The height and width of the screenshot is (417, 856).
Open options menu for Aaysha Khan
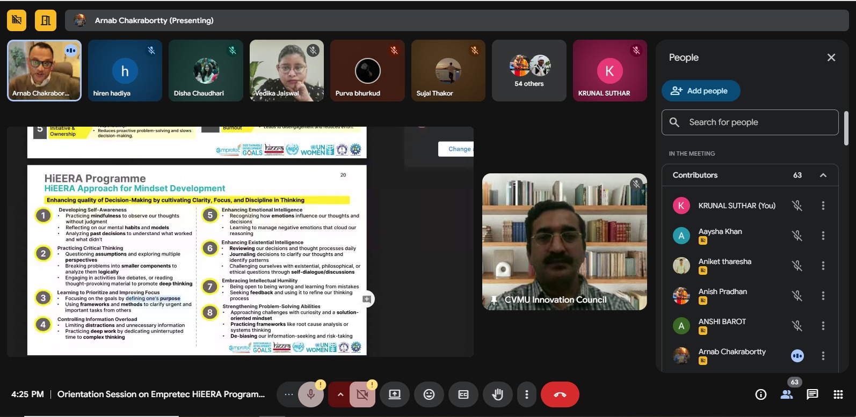[x=823, y=236]
